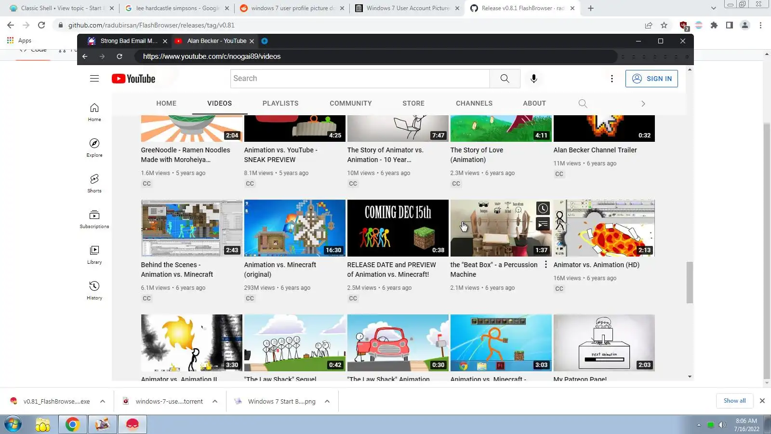Open a new FlashBrowser tab

265,41
